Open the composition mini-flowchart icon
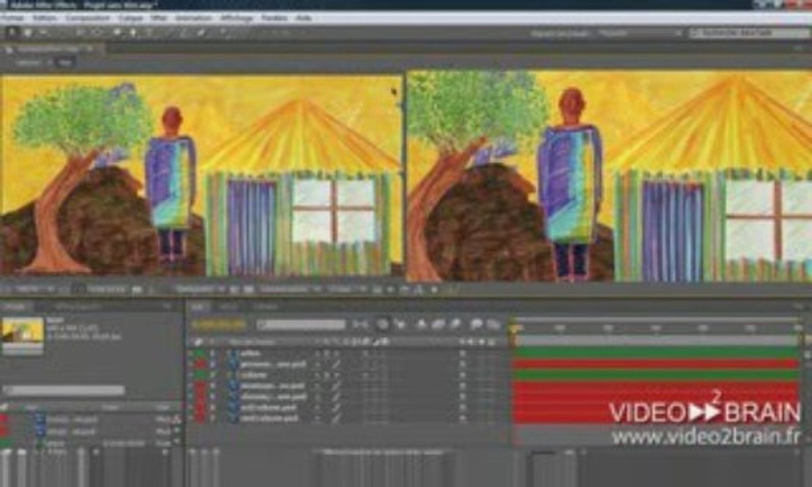Image resolution: width=812 pixels, height=487 pixels. pyautogui.click(x=361, y=325)
